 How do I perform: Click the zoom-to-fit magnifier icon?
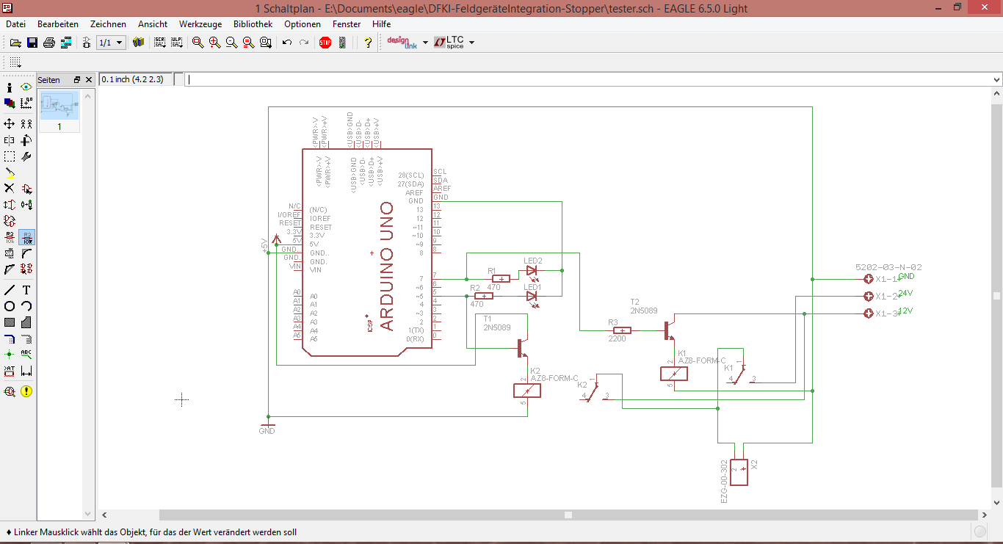click(x=198, y=43)
